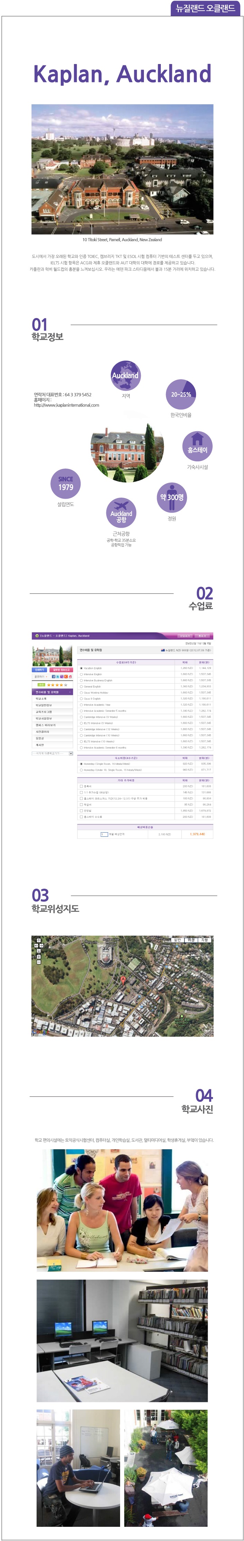
Task: Switch the map to 지형 view
Action: tap(205, 940)
